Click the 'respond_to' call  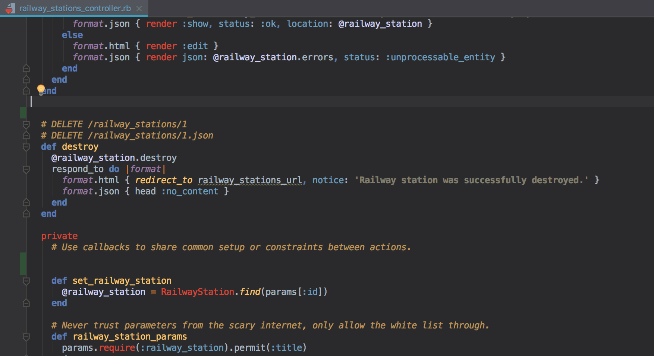coord(78,169)
